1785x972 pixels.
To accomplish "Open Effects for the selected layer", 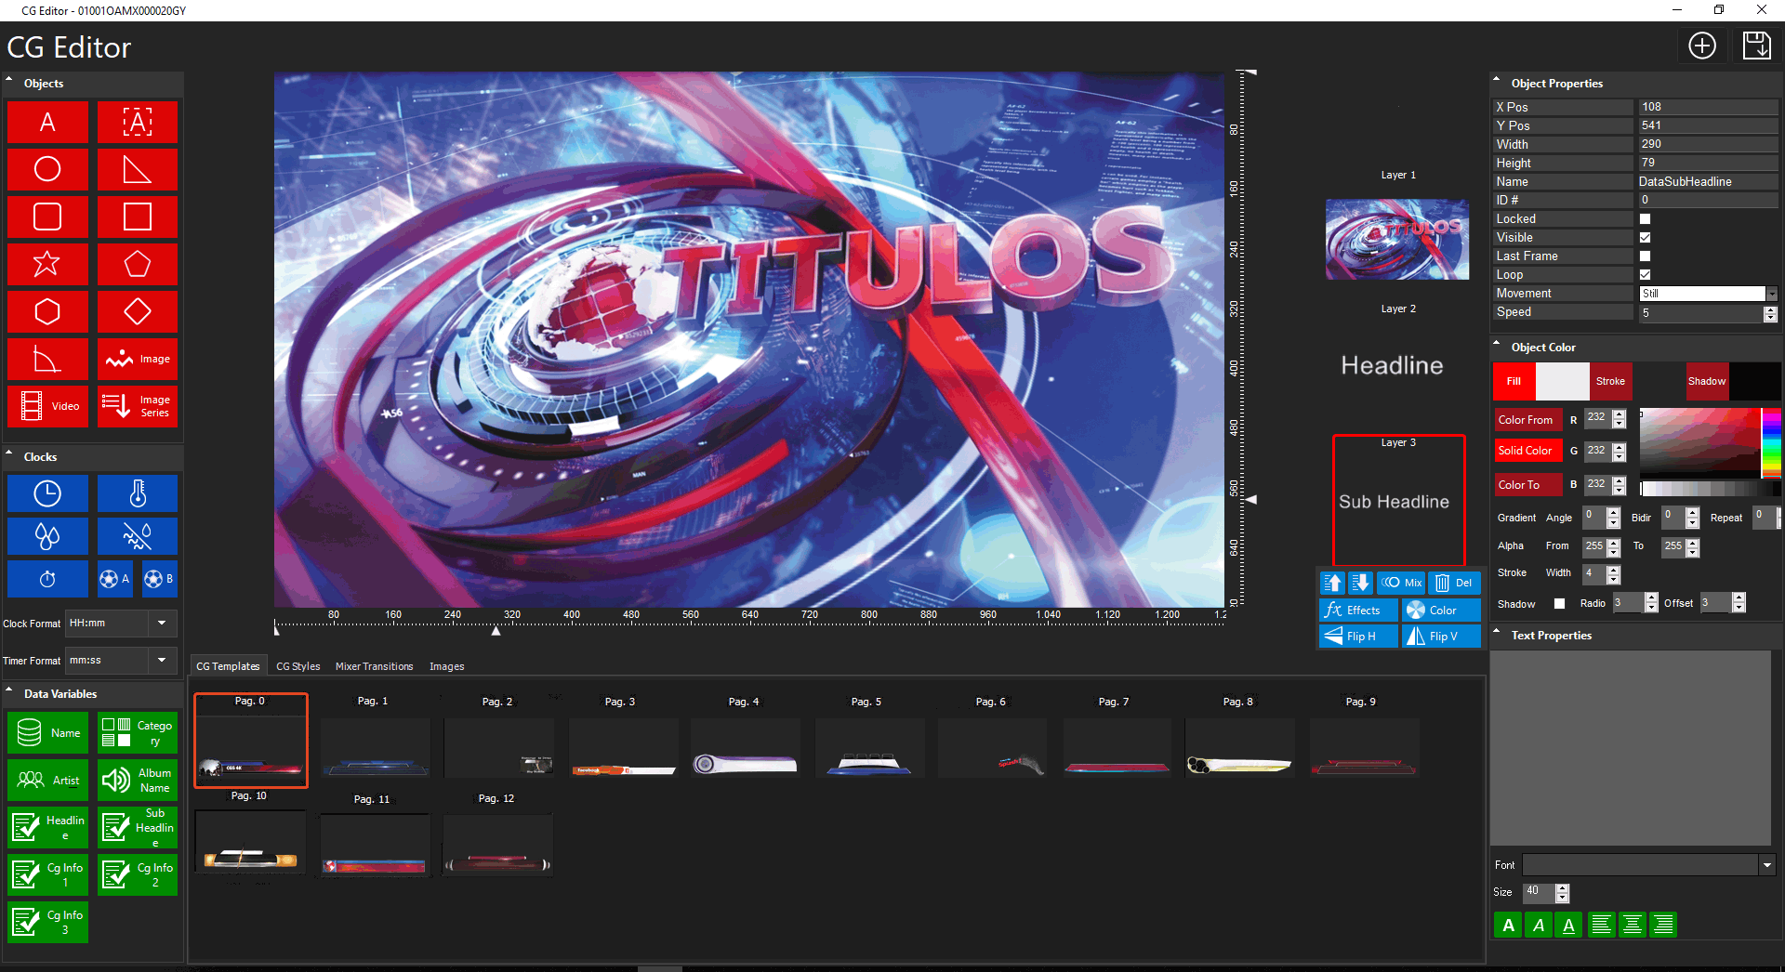I will pos(1357,611).
